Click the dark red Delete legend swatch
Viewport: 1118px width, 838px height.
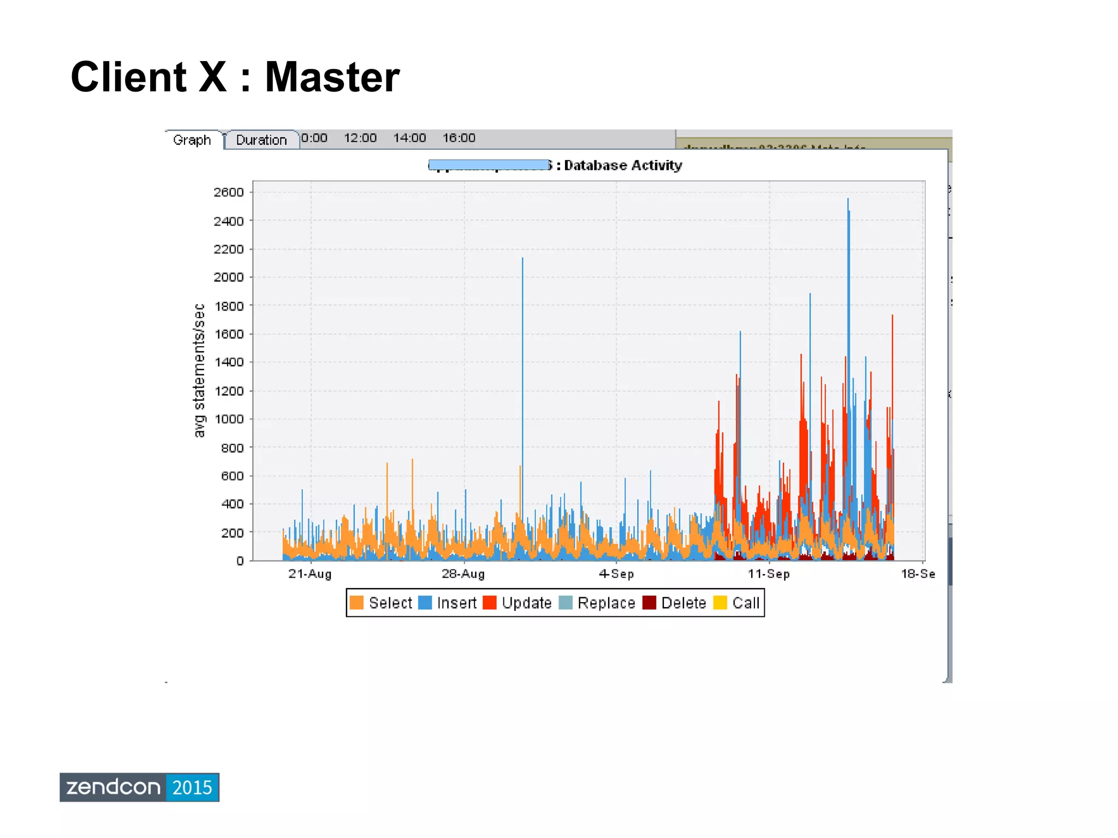point(649,603)
